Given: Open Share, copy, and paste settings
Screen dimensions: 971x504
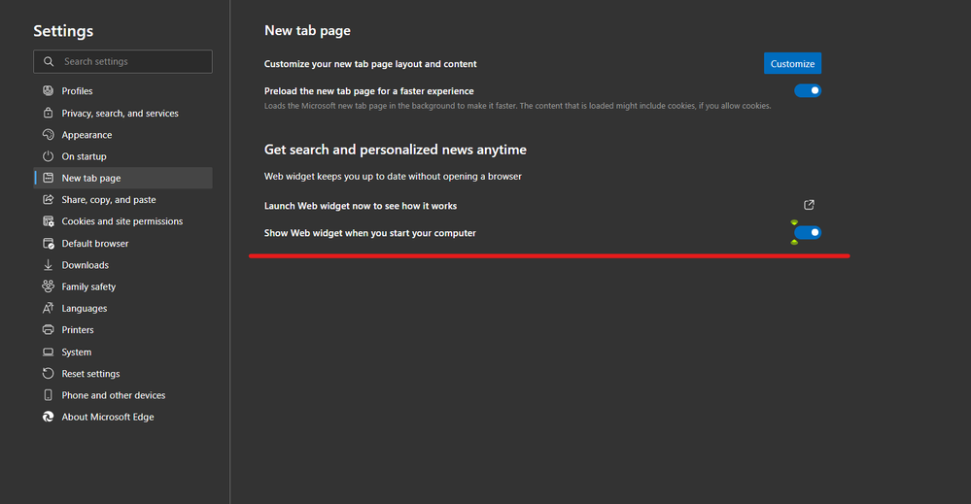Looking at the screenshot, I should point(123,200).
